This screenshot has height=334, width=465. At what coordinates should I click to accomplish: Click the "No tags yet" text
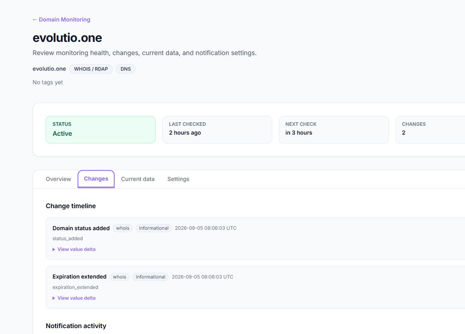point(48,82)
